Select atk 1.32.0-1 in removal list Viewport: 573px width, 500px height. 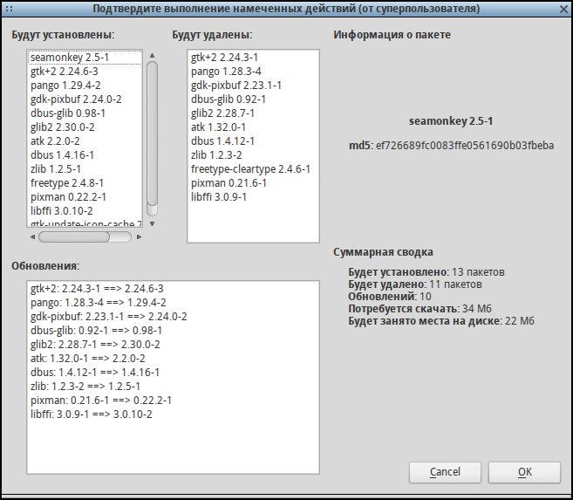coord(253,127)
